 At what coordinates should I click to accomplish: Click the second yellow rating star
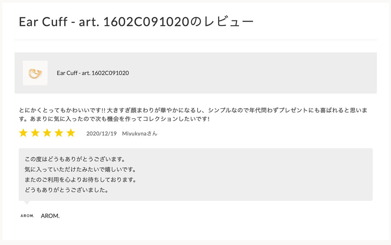35,133
